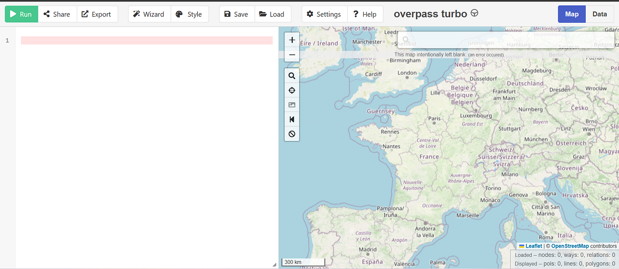Run the current query

click(x=21, y=14)
